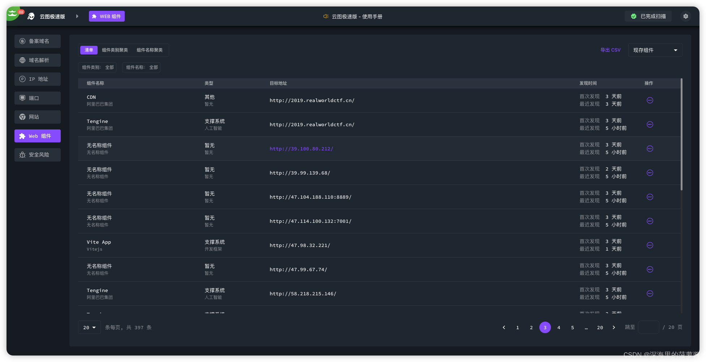The width and height of the screenshot is (706, 362).
Task: Click the CDN row's realworldctf.cn address
Action: click(312, 100)
